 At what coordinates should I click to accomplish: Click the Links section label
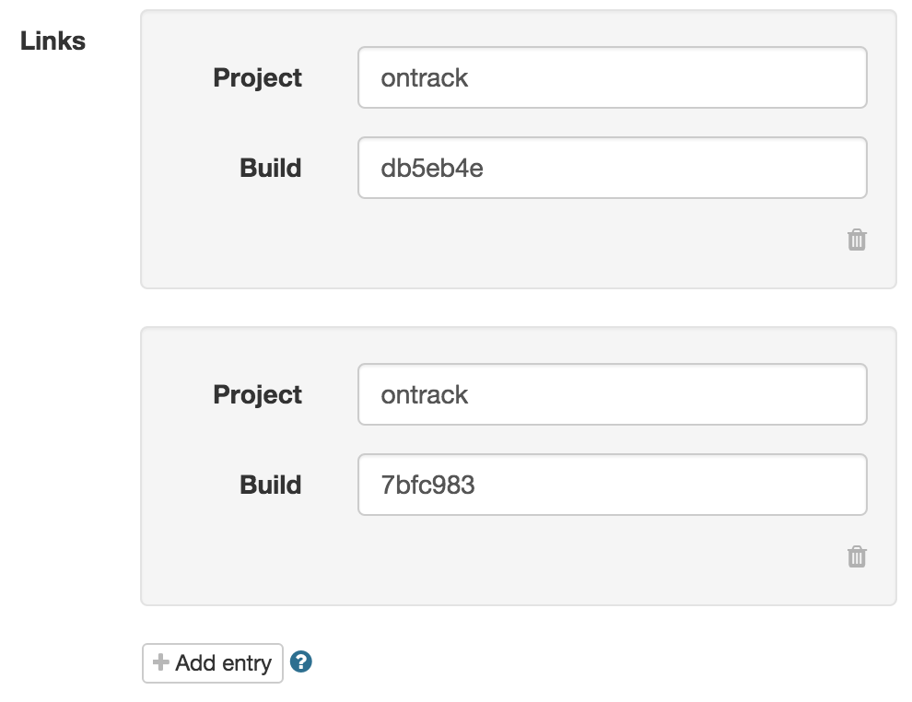pyautogui.click(x=53, y=41)
